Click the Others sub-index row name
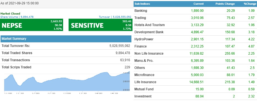This screenshot has height=101, width=257. (140, 68)
